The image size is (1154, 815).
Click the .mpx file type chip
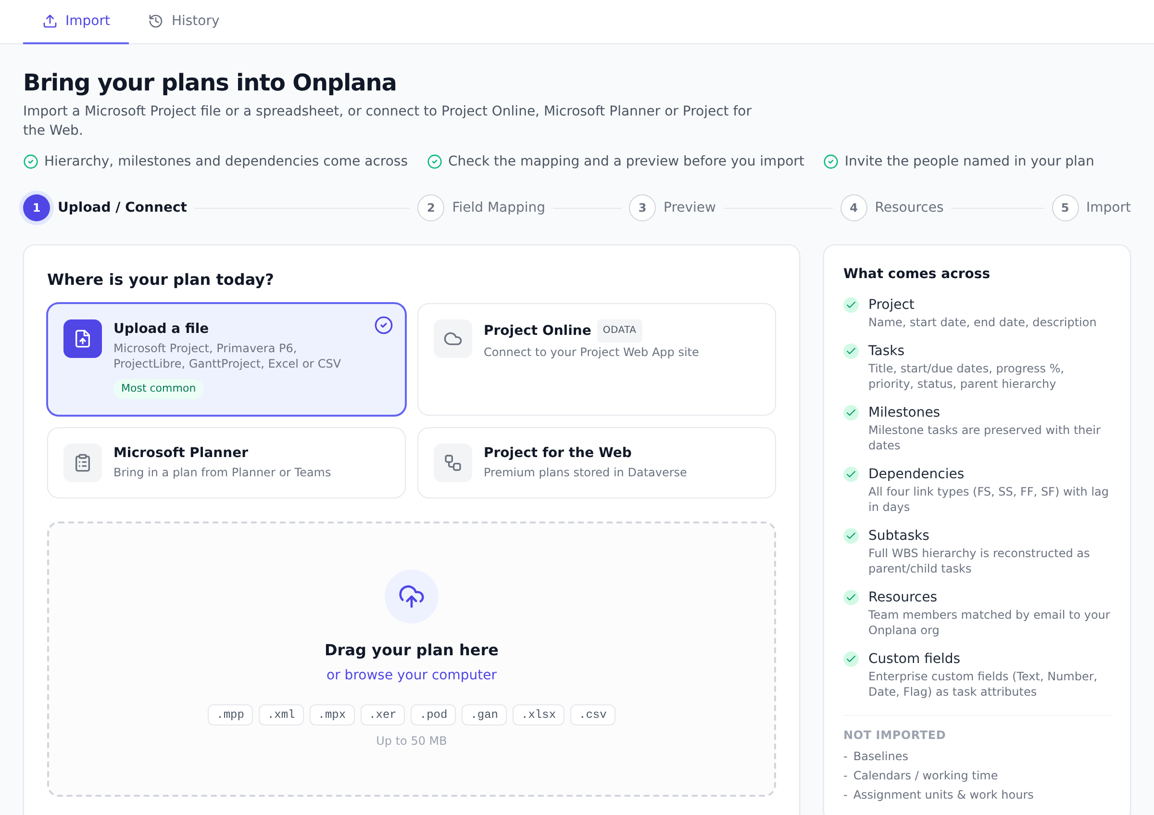[x=332, y=714]
